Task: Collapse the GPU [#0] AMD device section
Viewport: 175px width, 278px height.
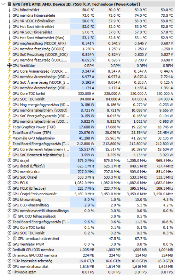Action: [x=3, y=4]
